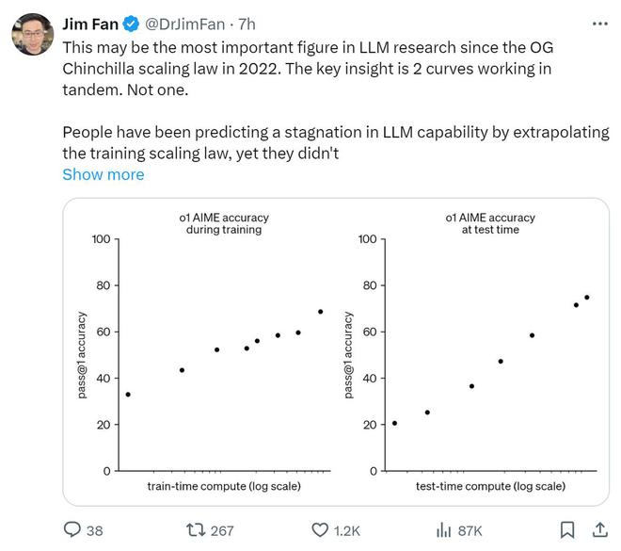Open the o1 AIME accuracy chart image
The width and height of the screenshot is (621, 551).
pyautogui.click(x=335, y=351)
